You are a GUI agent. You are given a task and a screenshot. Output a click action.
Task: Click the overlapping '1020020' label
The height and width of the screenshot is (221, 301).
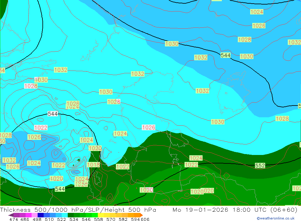click(202, 191)
